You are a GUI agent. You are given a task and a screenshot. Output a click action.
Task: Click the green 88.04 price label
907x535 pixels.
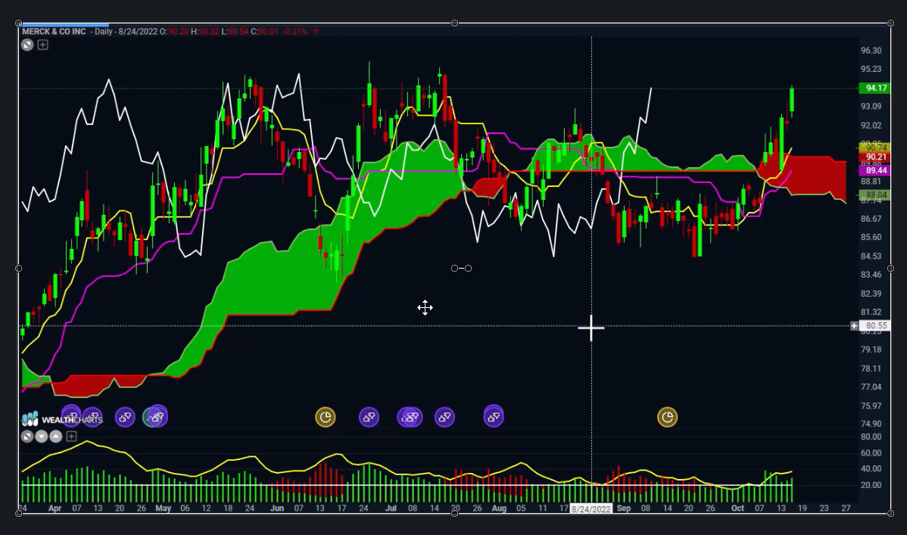(x=874, y=195)
